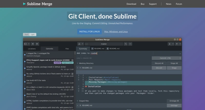The width and height of the screenshot is (205, 110).
Task: Open the more options ellipsis icon
Action: pyautogui.click(x=130, y=44)
